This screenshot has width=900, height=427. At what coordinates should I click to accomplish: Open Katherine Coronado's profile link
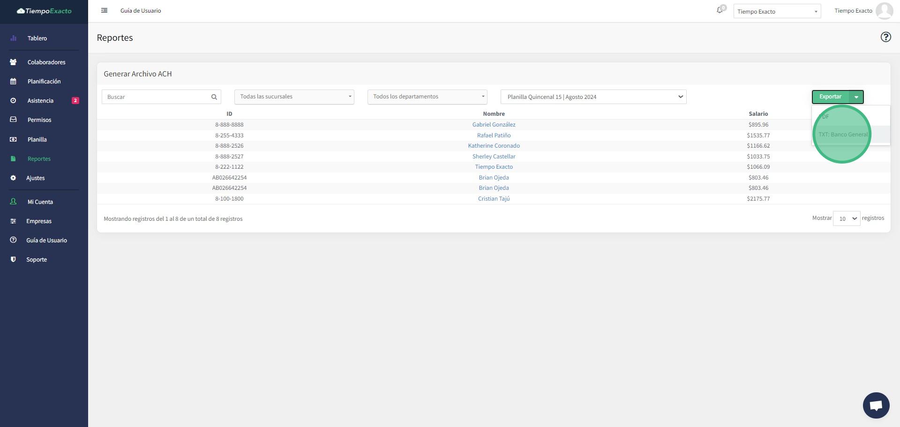pyautogui.click(x=494, y=146)
